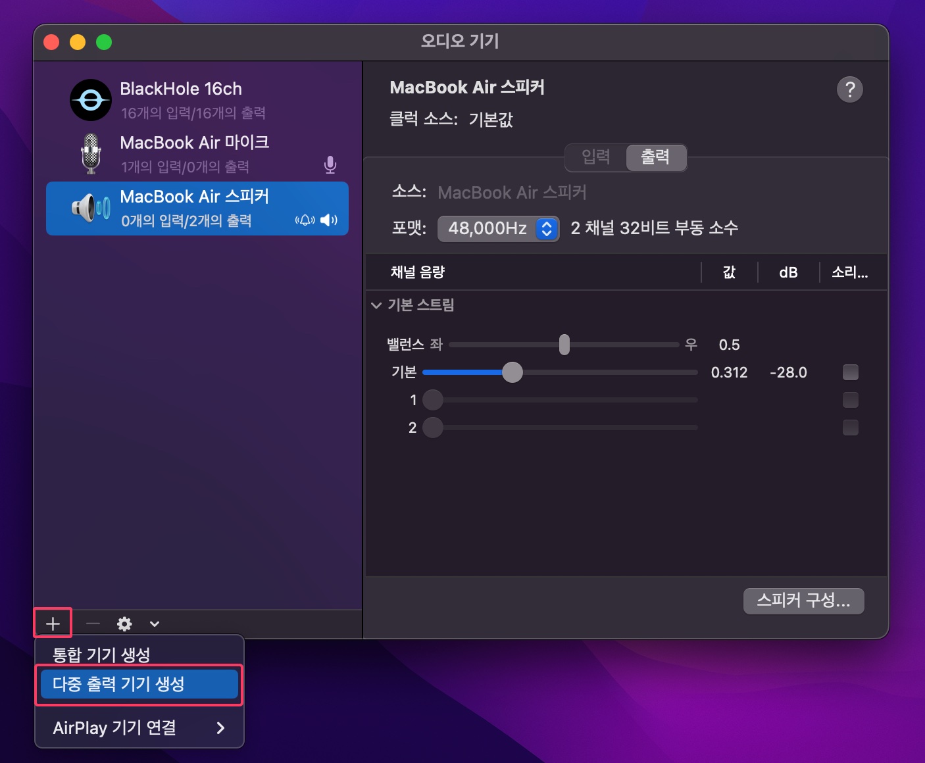Click the -28.0 dB value
925x763 pixels.
(x=788, y=372)
